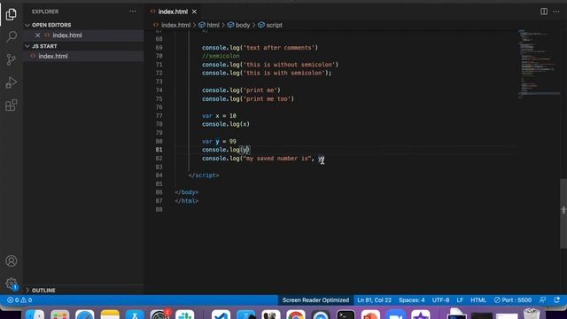
Task: Click the closing </html> tag line
Action: click(x=186, y=201)
